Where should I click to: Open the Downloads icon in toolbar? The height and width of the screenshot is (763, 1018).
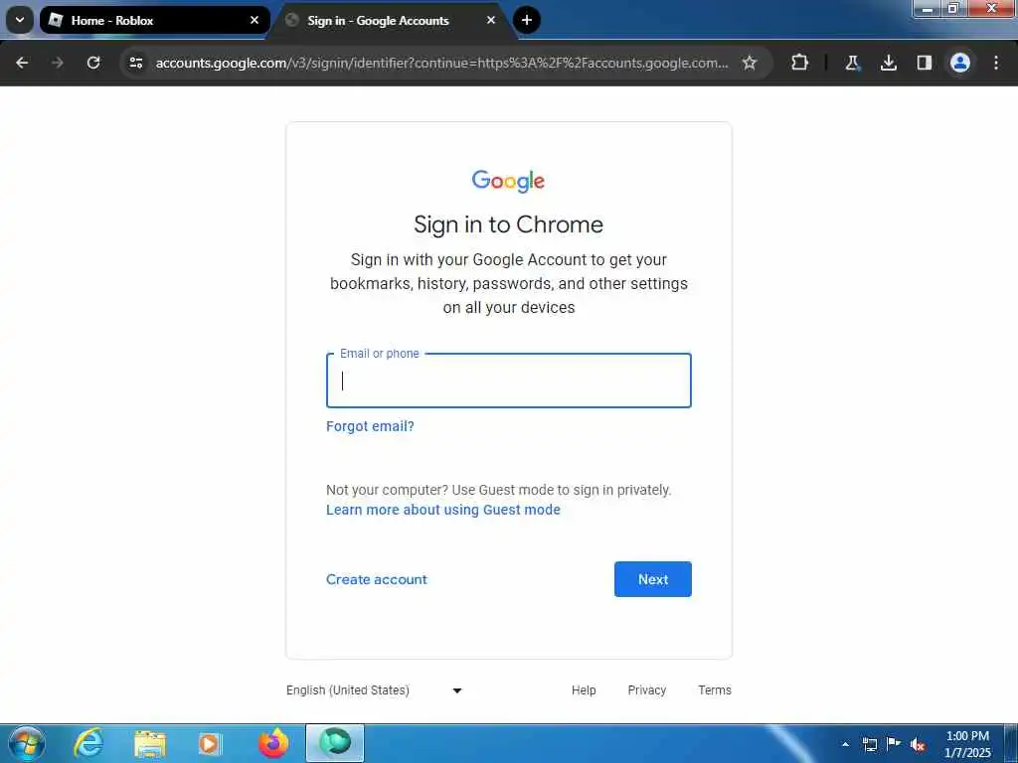pos(888,63)
